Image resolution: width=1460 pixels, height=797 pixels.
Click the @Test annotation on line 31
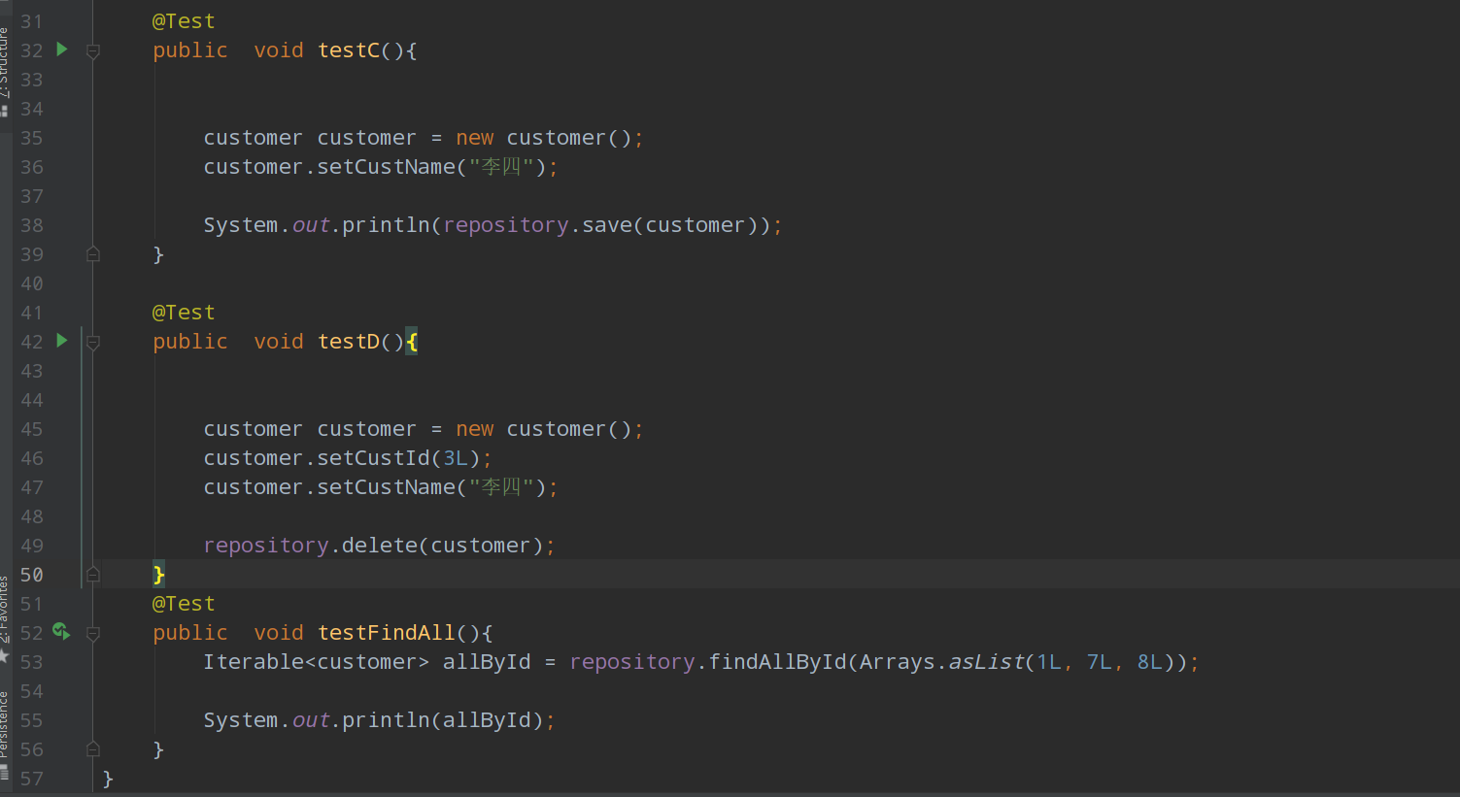(184, 21)
